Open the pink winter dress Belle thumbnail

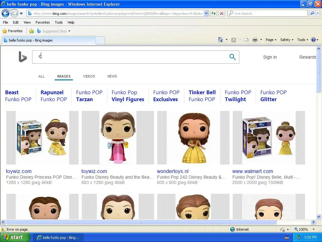click(118, 138)
